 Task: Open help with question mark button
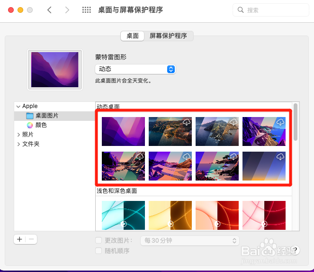pyautogui.click(x=295, y=250)
